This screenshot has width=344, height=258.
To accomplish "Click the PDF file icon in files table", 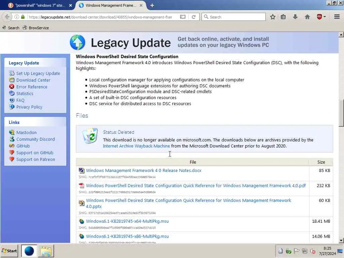I will pyautogui.click(x=82, y=185).
